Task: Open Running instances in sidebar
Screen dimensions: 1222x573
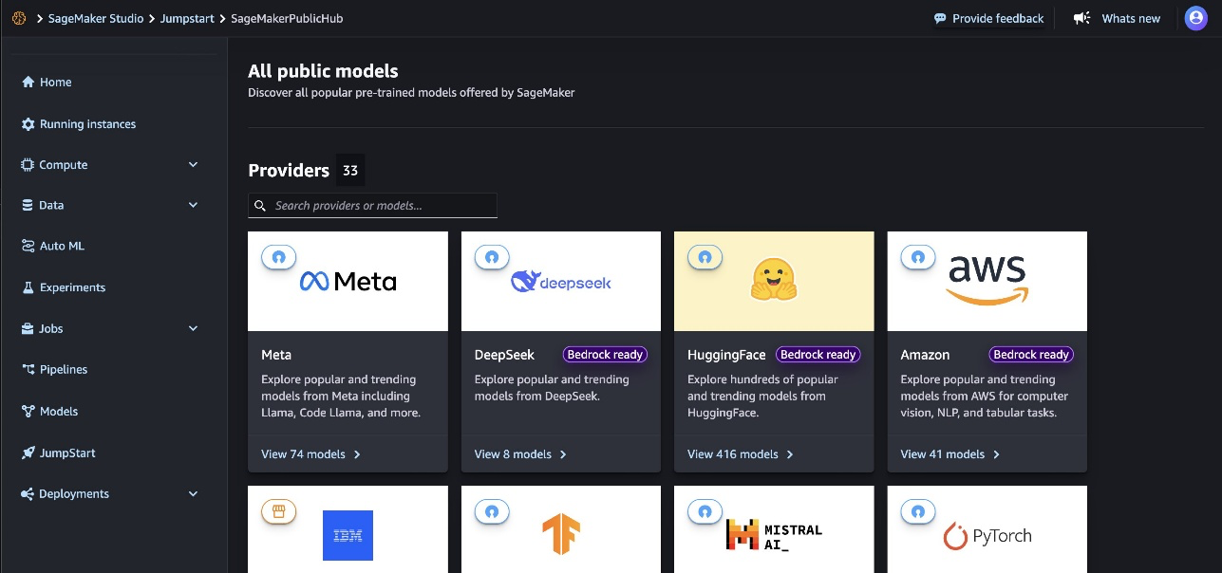Action: point(87,124)
